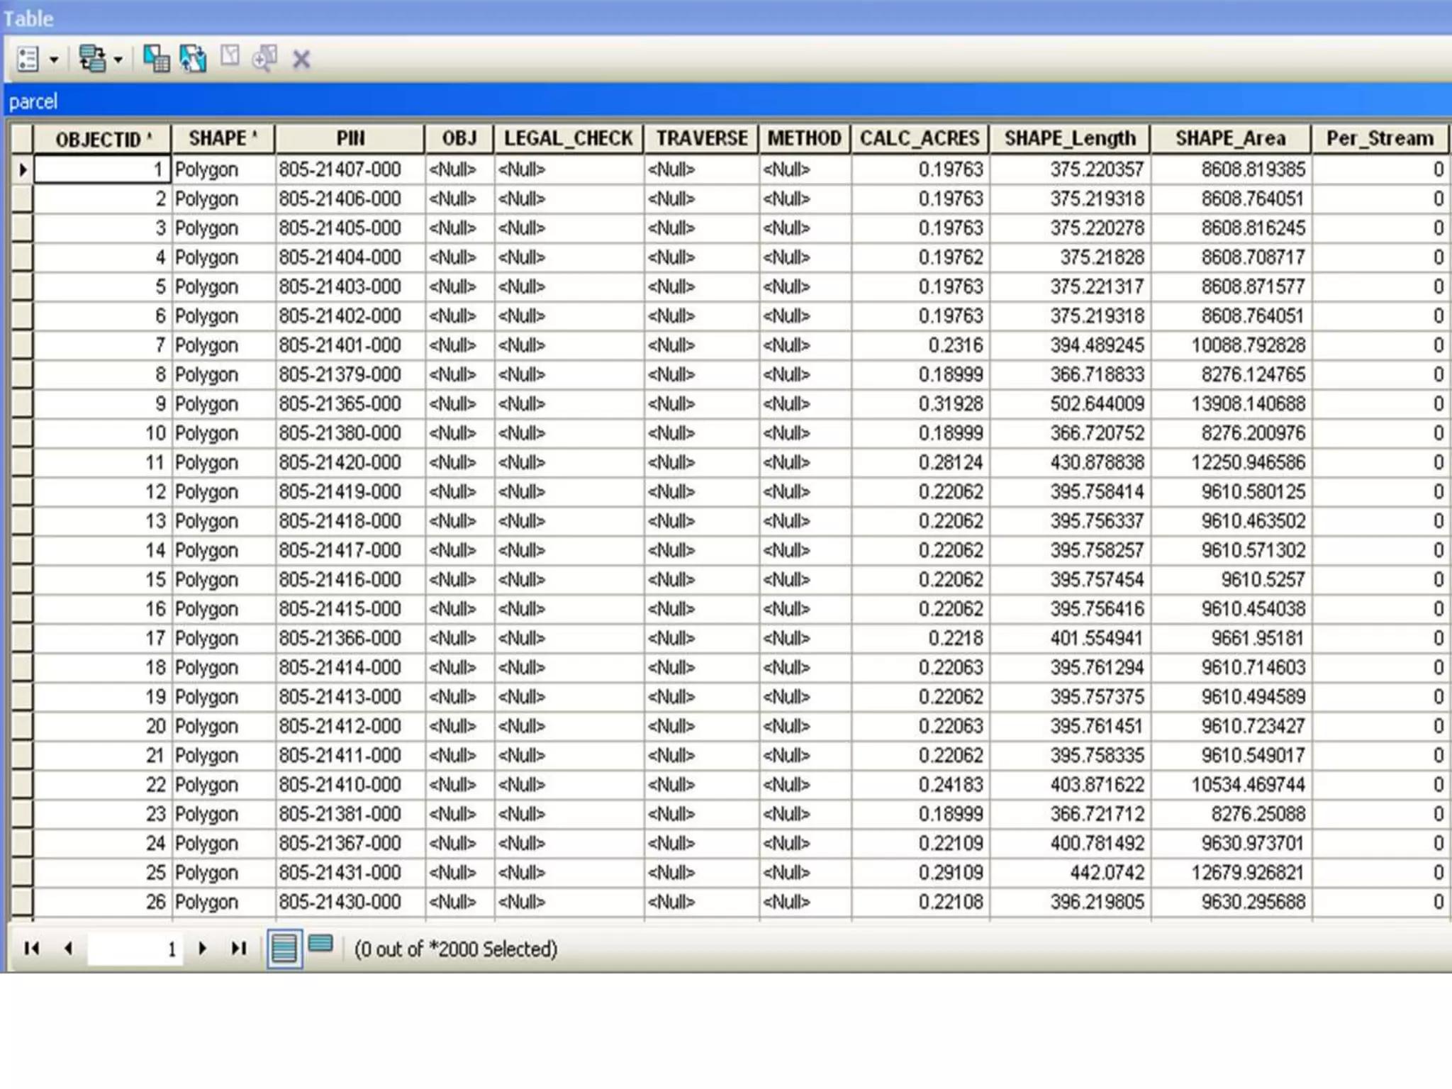Go to the first record
The height and width of the screenshot is (1089, 1452).
click(31, 948)
